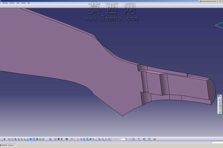The width and height of the screenshot is (223, 148).
Task: Click the dark document icon beside the green bottle
Action: (x=58, y=139)
